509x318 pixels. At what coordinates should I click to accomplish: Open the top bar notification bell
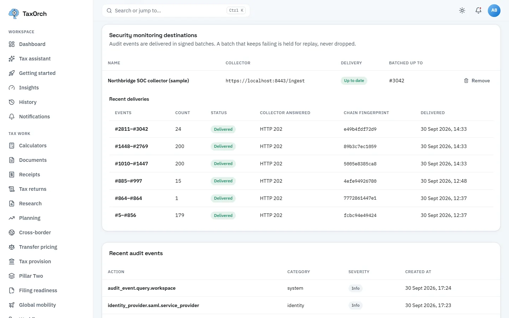pos(478,11)
